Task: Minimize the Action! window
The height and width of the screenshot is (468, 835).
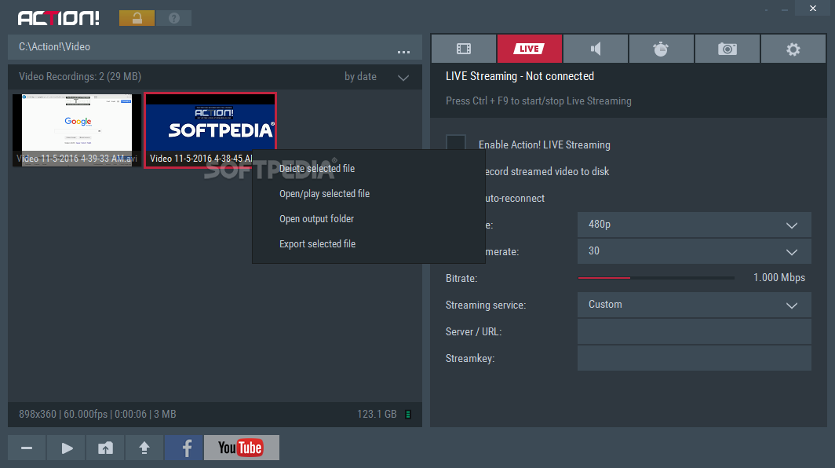Action: click(x=785, y=9)
